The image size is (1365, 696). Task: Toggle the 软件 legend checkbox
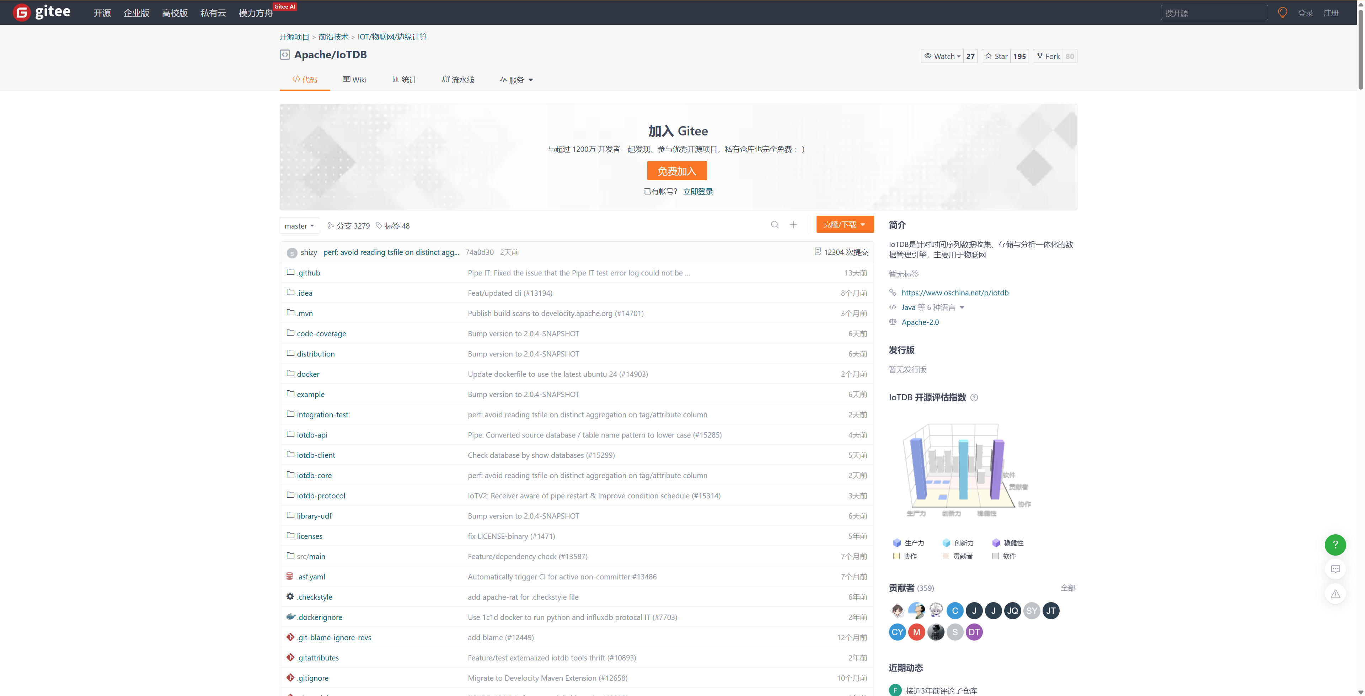tap(996, 556)
